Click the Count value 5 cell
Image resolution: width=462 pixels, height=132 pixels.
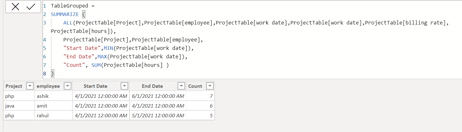201,115
